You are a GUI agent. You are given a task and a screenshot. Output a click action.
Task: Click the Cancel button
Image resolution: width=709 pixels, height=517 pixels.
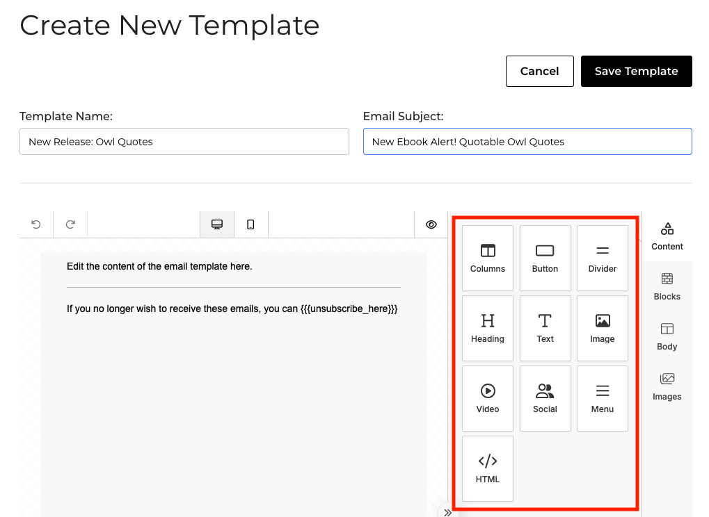tap(539, 72)
